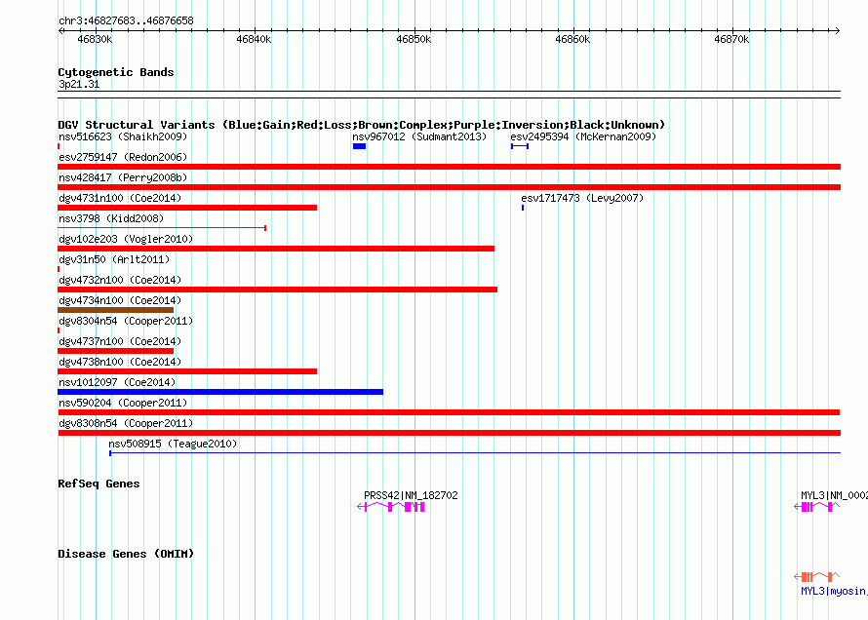Click the 46840k ruler tick
Viewport: 868px width, 620px height.
pyautogui.click(x=255, y=39)
